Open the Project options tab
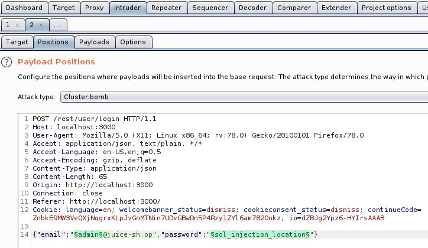Screen dimensions: 428x248 (x=387, y=8)
